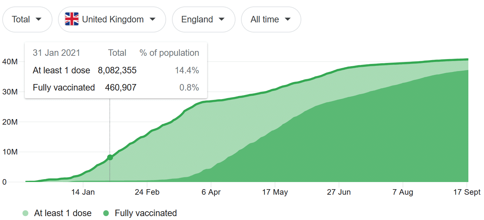Open the United Kingdom country dropdown
Image resolution: width=484 pixels, height=220 pixels.
pyautogui.click(x=112, y=19)
